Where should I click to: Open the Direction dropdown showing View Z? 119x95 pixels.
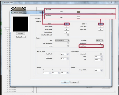[x=99, y=41]
